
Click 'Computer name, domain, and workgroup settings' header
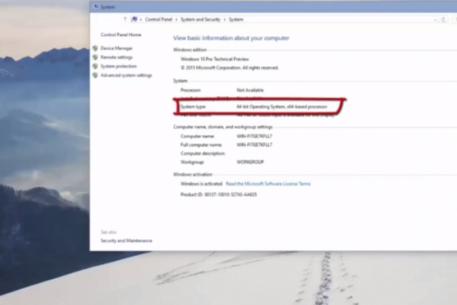pos(223,127)
